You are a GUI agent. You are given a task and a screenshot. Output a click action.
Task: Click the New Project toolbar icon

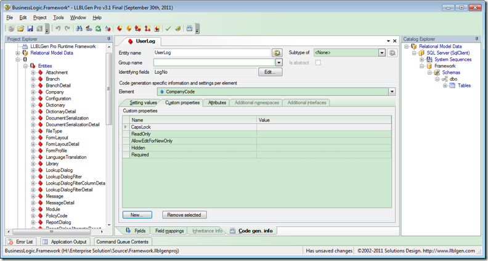(x=11, y=28)
